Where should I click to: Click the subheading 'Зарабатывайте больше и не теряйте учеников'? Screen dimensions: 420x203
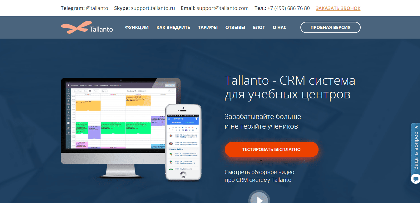263,121
